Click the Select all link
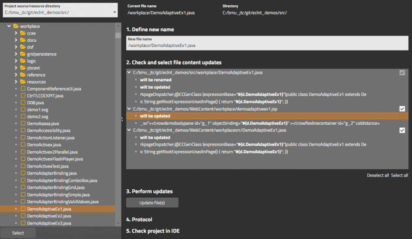Viewport: 412px width, 239px height. tap(399, 175)
